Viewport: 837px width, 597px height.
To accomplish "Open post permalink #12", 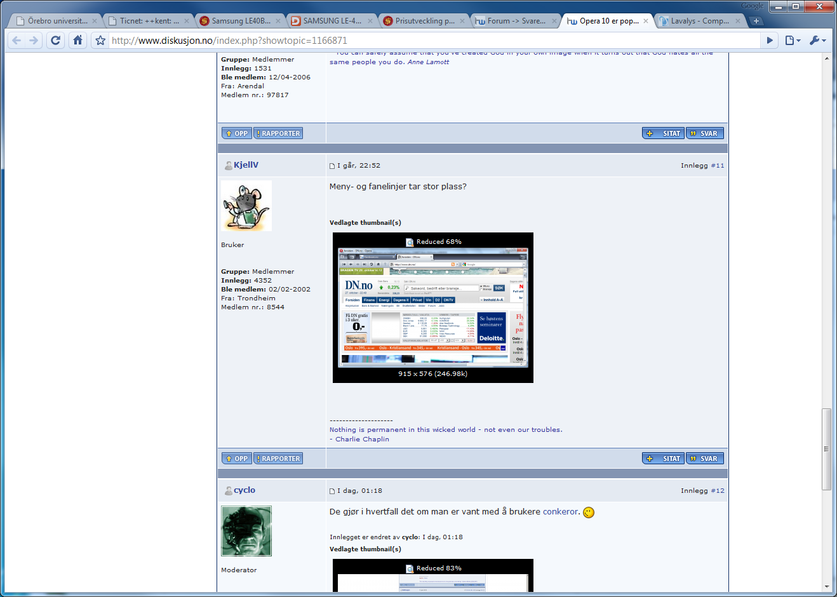I will 718,491.
